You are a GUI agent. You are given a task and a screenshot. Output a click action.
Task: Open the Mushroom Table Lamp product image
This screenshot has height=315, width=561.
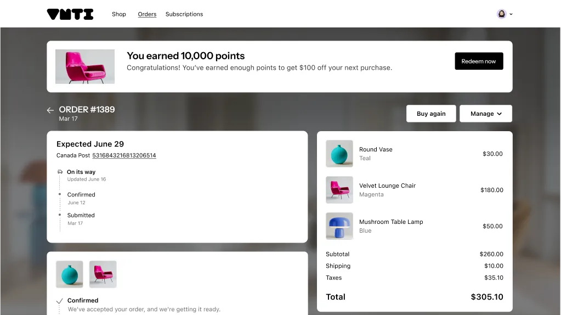click(x=339, y=226)
